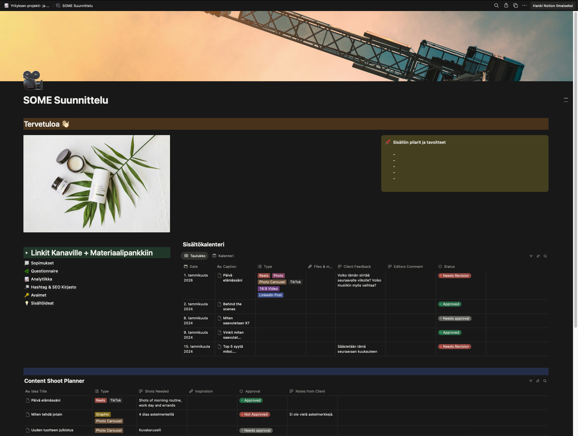Click the pin icon in pilarit callout

point(388,142)
